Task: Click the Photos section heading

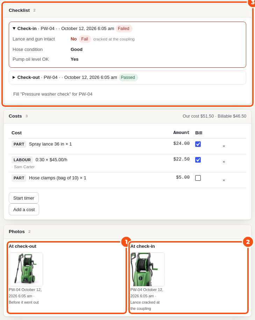Action: (x=16, y=232)
